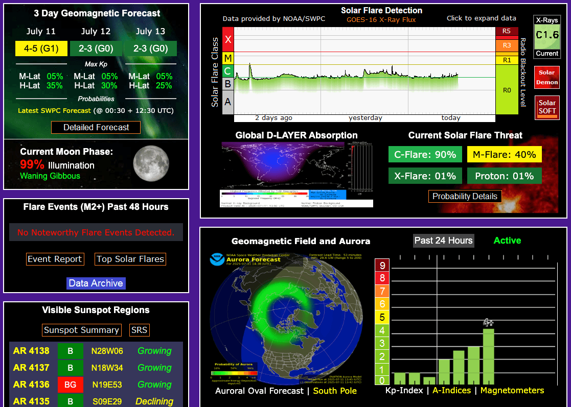
Task: Open the Solar SOFT icon button
Action: [546, 108]
